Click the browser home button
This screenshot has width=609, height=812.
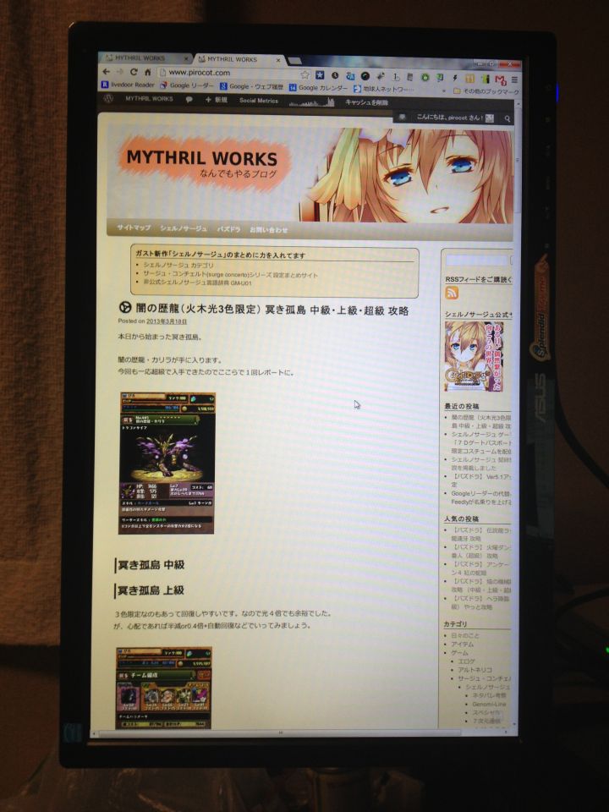147,73
